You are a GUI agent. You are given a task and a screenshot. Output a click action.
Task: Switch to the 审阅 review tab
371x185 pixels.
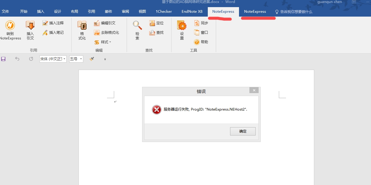pyautogui.click(x=125, y=12)
